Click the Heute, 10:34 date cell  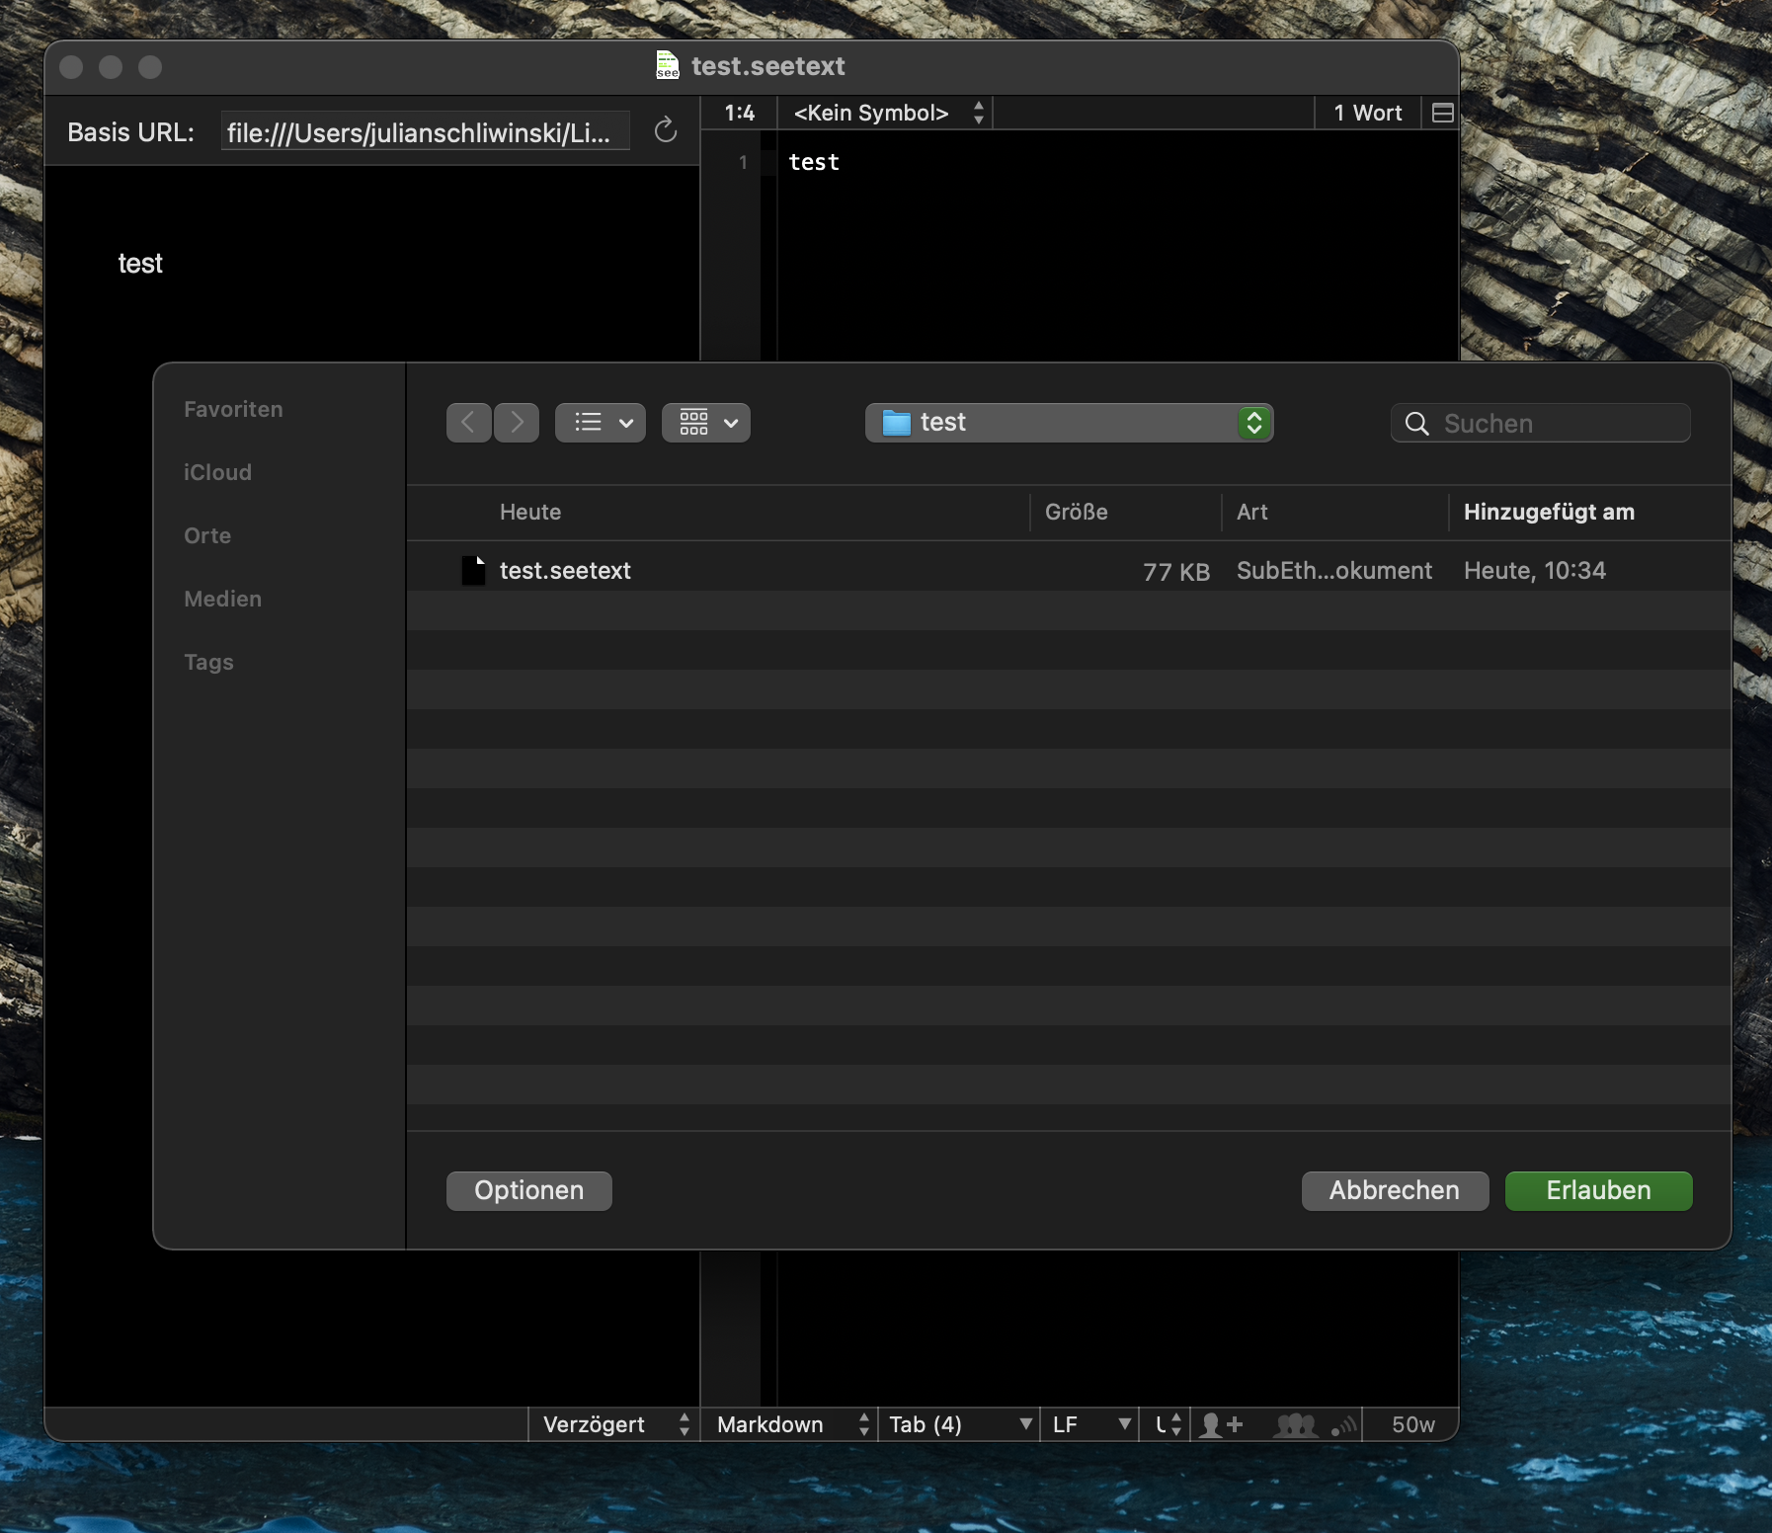tap(1535, 570)
